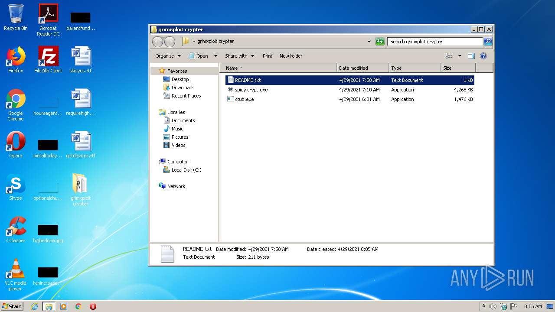Image resolution: width=555 pixels, height=312 pixels.
Task: Expand address bar history dropdown
Action: [369, 42]
